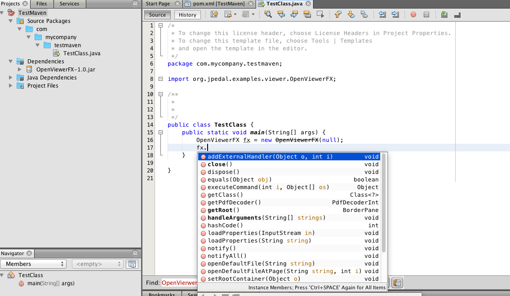Toggle Javadoc window button in Navigator

pyautogui.click(x=132, y=264)
